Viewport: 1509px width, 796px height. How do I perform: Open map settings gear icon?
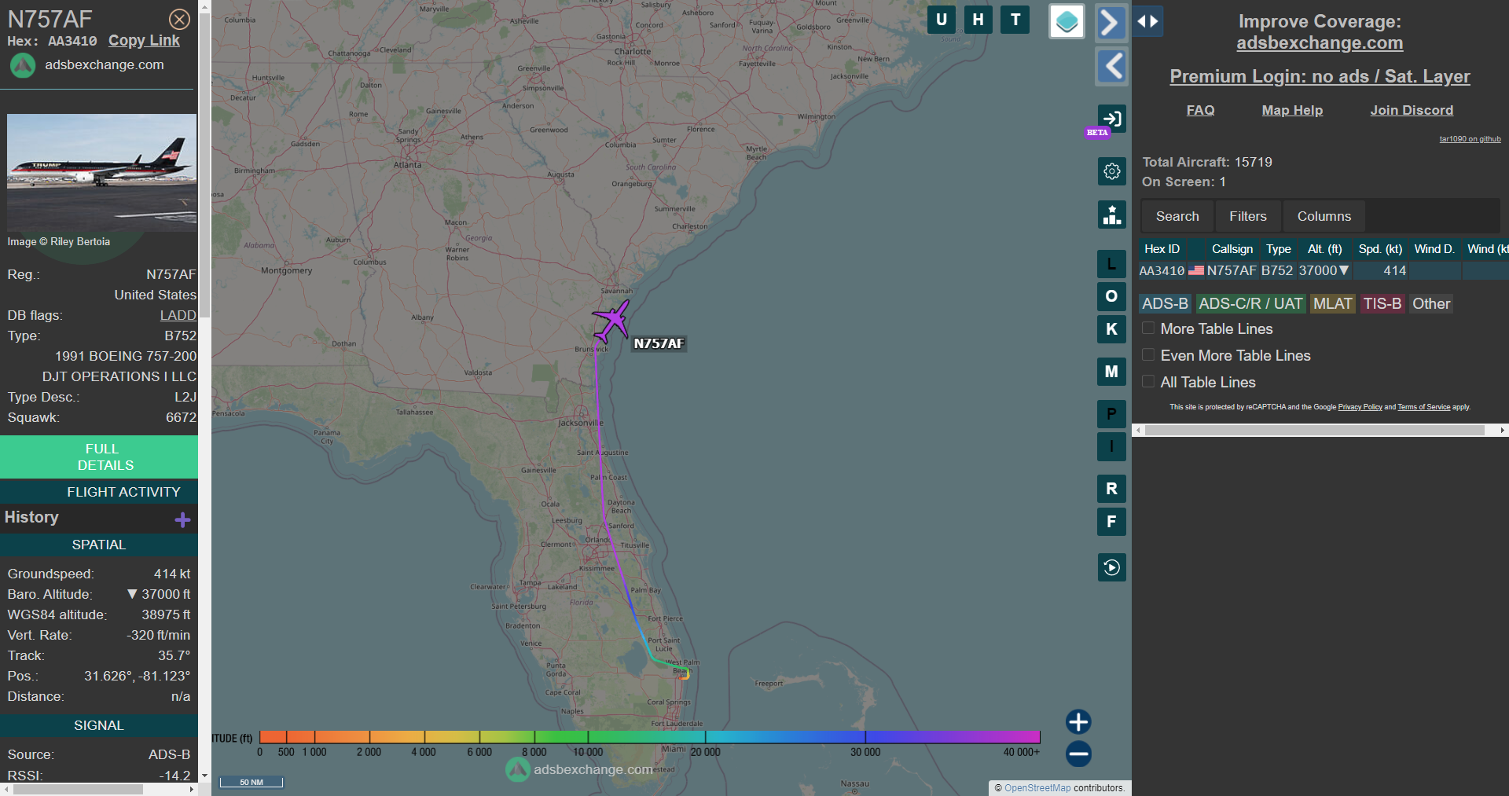click(x=1111, y=171)
